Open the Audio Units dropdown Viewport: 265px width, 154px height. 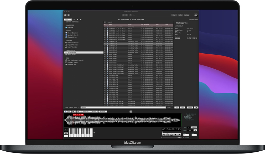[86, 111]
